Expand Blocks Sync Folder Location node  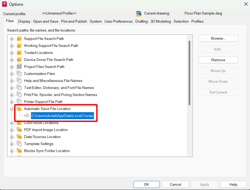tap(12, 151)
